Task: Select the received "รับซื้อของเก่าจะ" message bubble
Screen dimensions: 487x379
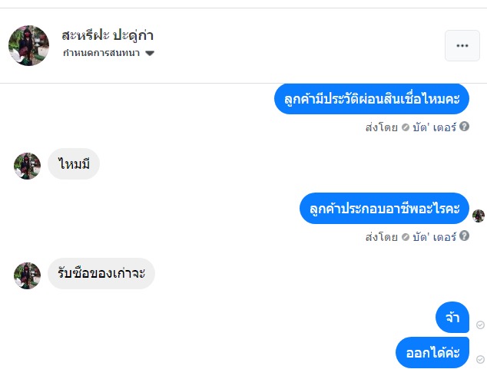Action: tap(101, 274)
